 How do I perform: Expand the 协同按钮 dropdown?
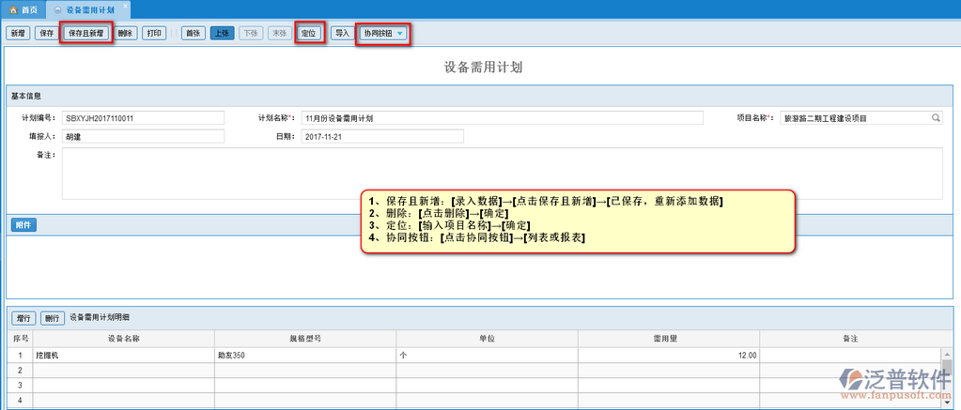point(383,33)
